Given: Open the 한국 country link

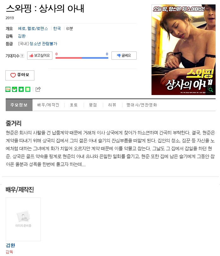Looking at the screenshot, I should [57, 29].
